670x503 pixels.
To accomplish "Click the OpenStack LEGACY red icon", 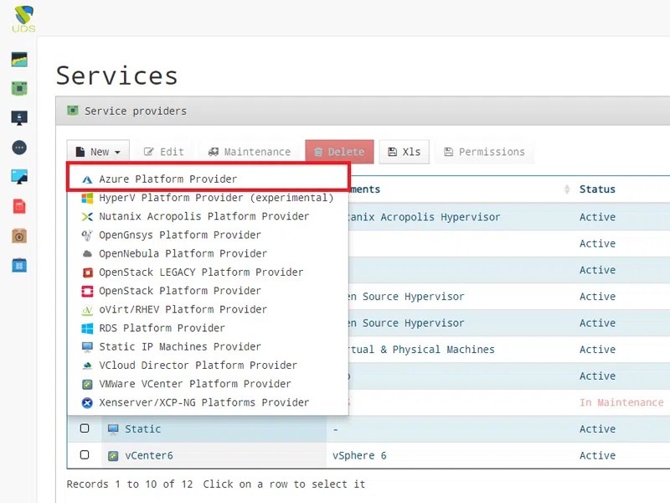I will [87, 272].
